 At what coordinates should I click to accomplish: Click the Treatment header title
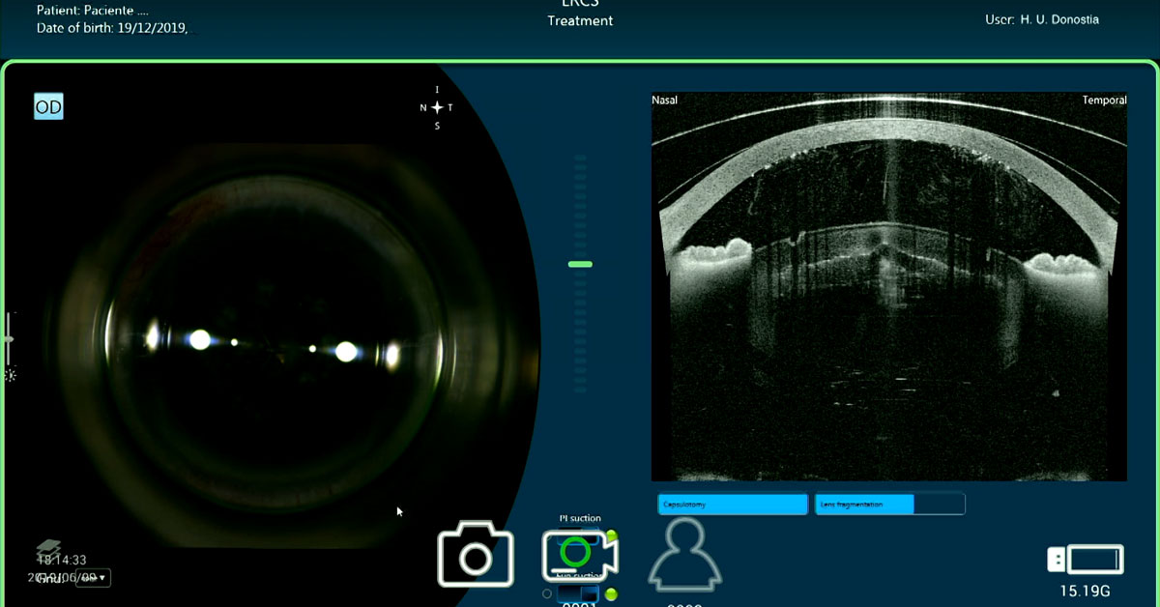tap(580, 20)
